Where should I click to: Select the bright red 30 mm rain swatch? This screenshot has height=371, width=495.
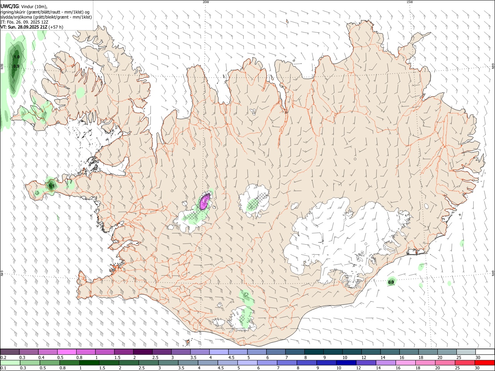[x=485, y=363]
